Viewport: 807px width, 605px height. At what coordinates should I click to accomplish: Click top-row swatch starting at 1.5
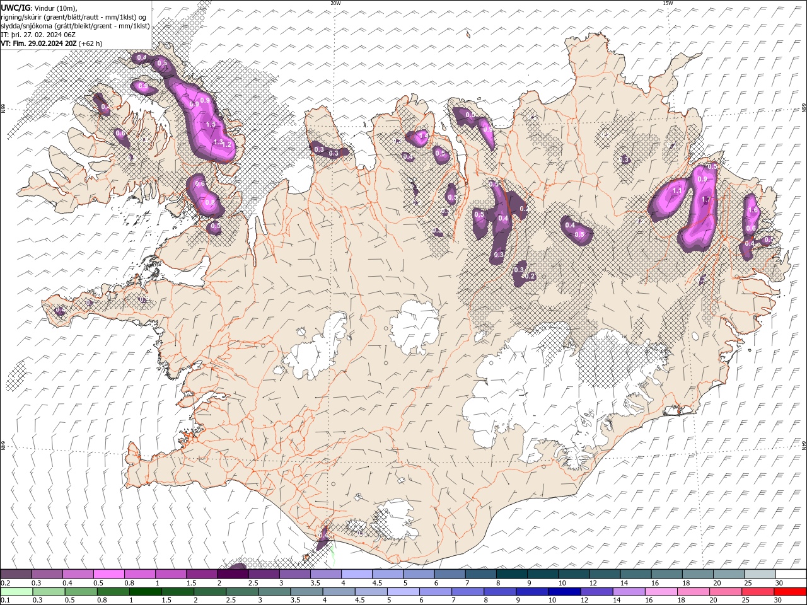coord(202,574)
